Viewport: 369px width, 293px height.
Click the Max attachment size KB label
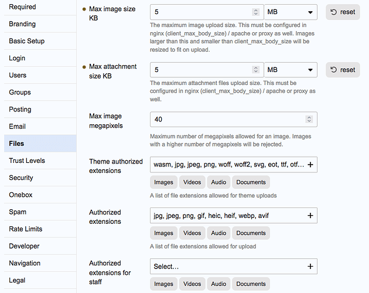(x=112, y=71)
